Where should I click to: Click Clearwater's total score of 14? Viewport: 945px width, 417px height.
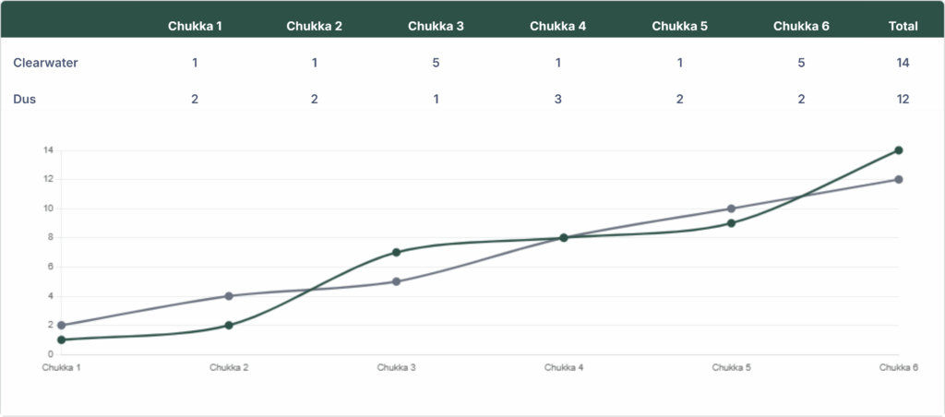pyautogui.click(x=903, y=63)
